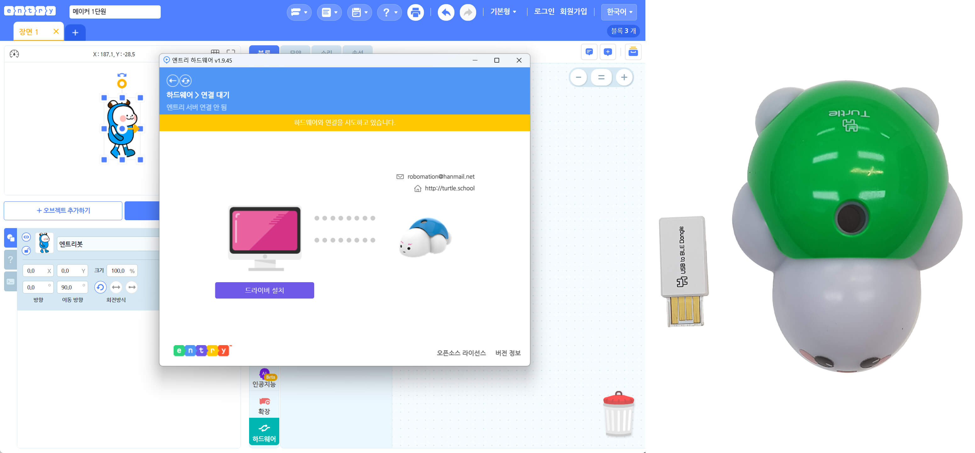Toggle the 엔트리봇 visibility eye icon
The width and height of the screenshot is (975, 453).
pyautogui.click(x=26, y=237)
